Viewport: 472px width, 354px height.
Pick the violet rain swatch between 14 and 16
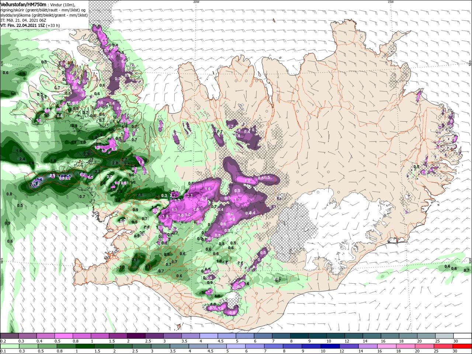[x=368, y=346]
